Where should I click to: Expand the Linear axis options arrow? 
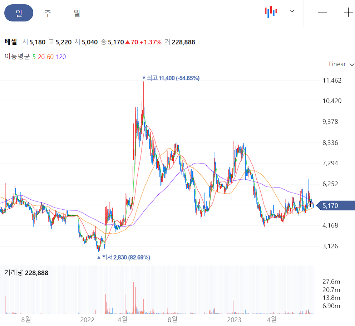click(x=352, y=65)
